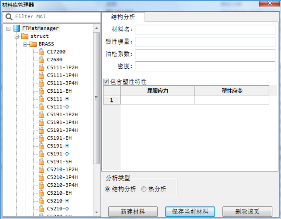The width and height of the screenshot is (281, 219).
Task: Click the lock icon next to C5191-SH
Action: click(41, 162)
